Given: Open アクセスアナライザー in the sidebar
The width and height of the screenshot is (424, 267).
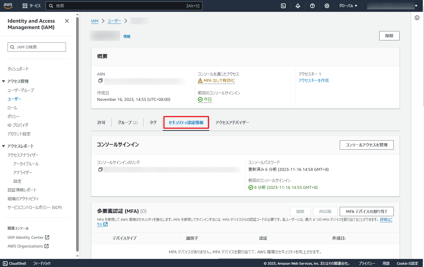Looking at the screenshot, I should 23,155.
